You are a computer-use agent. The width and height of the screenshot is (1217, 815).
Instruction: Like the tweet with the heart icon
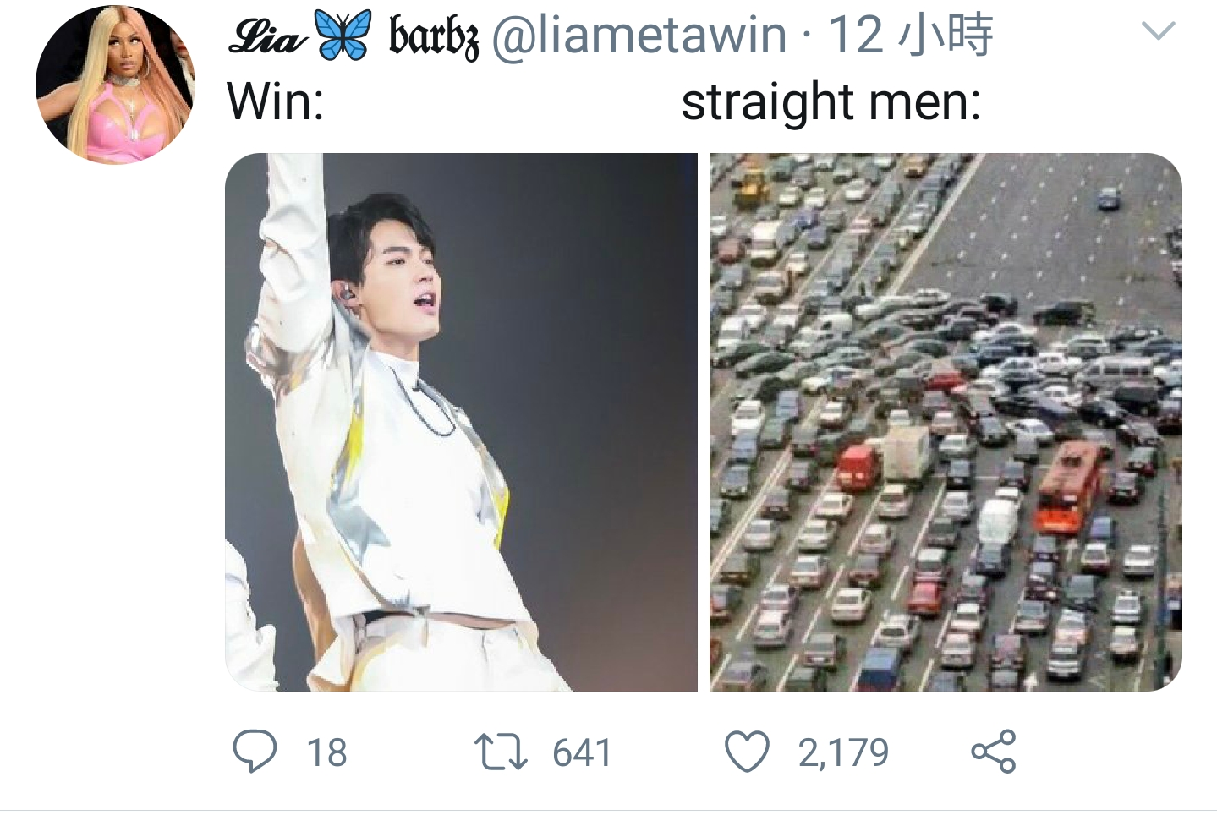(x=748, y=752)
